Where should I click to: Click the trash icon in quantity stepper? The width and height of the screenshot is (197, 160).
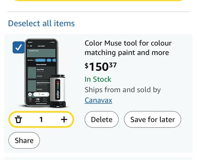[x=18, y=119]
